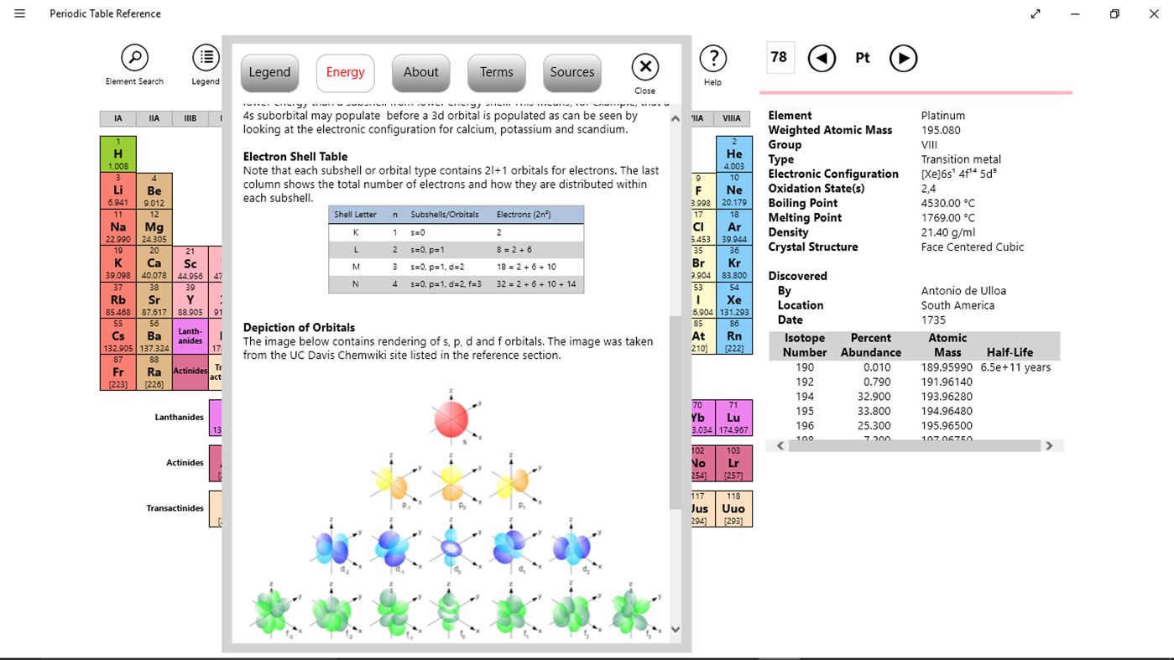The height and width of the screenshot is (660, 1174).
Task: Switch to the About section
Action: pyautogui.click(x=420, y=72)
